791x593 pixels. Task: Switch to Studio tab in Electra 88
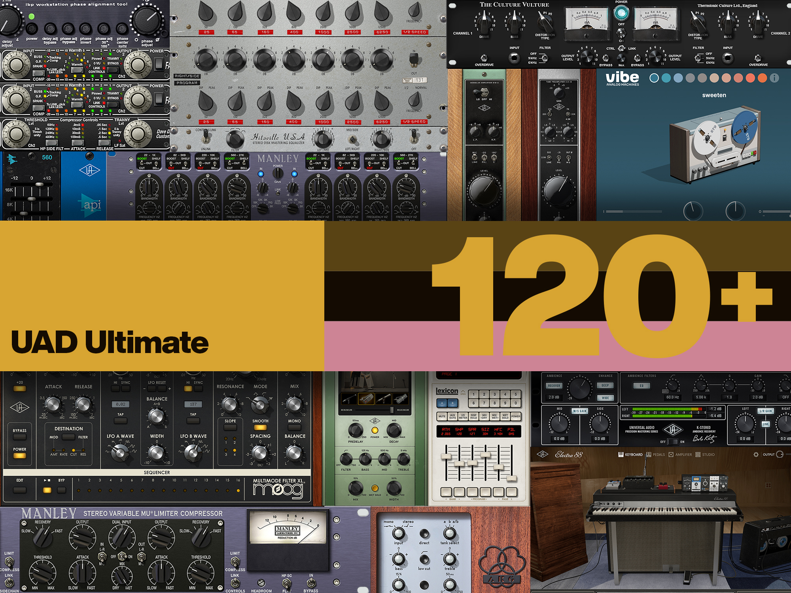[705, 455]
